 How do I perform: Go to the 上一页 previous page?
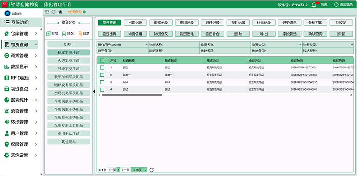112,170
